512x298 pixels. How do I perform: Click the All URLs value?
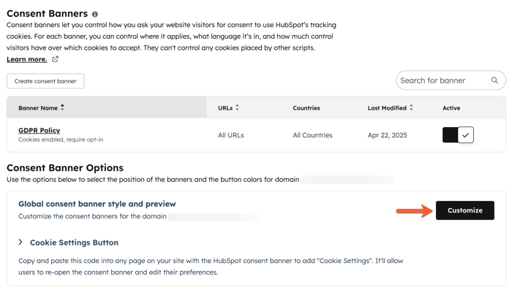[x=231, y=135]
